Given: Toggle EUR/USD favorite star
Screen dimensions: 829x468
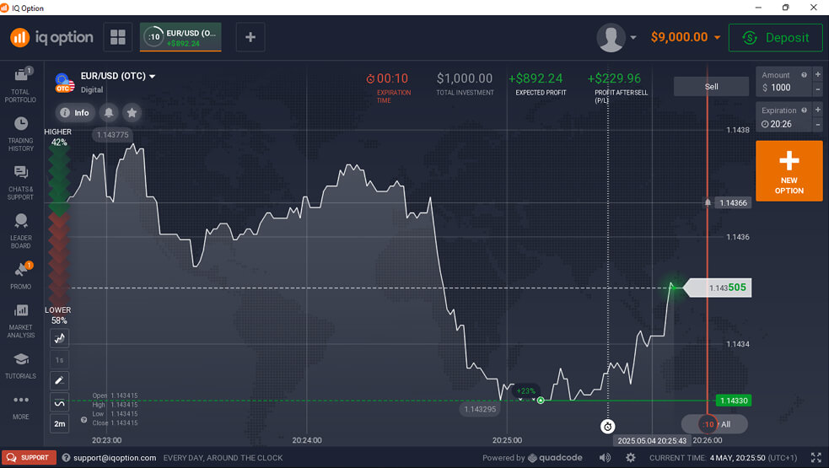Looking at the screenshot, I should point(131,112).
